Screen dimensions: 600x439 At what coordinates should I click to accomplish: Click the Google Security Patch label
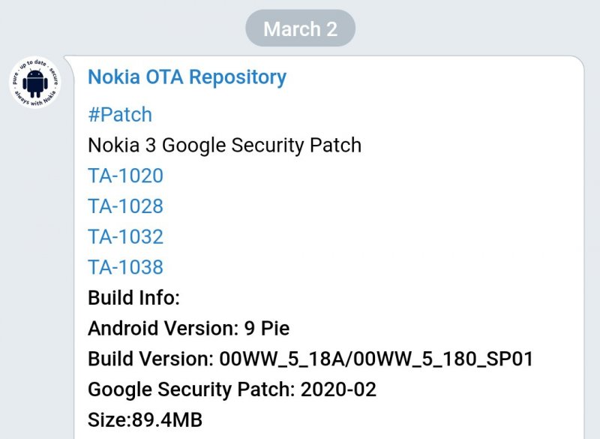coord(190,389)
